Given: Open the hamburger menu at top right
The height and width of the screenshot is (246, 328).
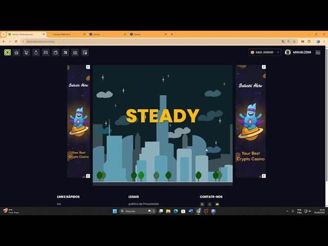Looking at the screenshot, I should (x=318, y=52).
